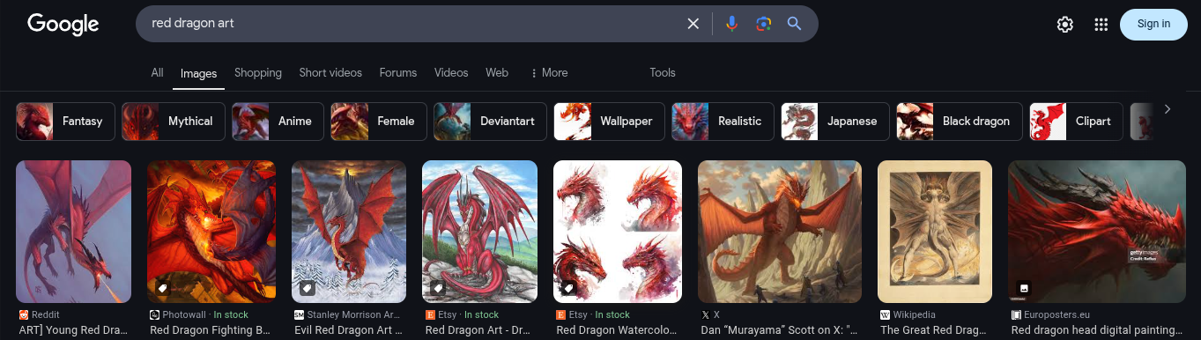Apply the Wallpaper filter chip
Image resolution: width=1201 pixels, height=340 pixels.
coord(609,122)
